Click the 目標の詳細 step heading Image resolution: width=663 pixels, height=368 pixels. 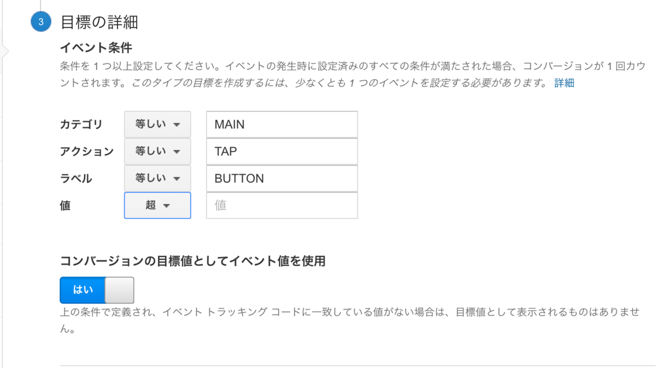tap(98, 23)
